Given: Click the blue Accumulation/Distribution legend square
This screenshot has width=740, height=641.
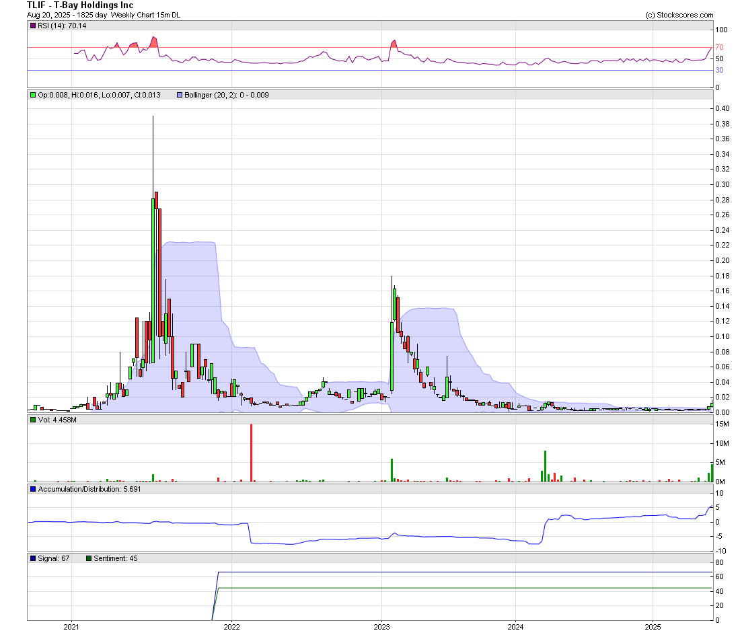Looking at the screenshot, I should (x=33, y=489).
